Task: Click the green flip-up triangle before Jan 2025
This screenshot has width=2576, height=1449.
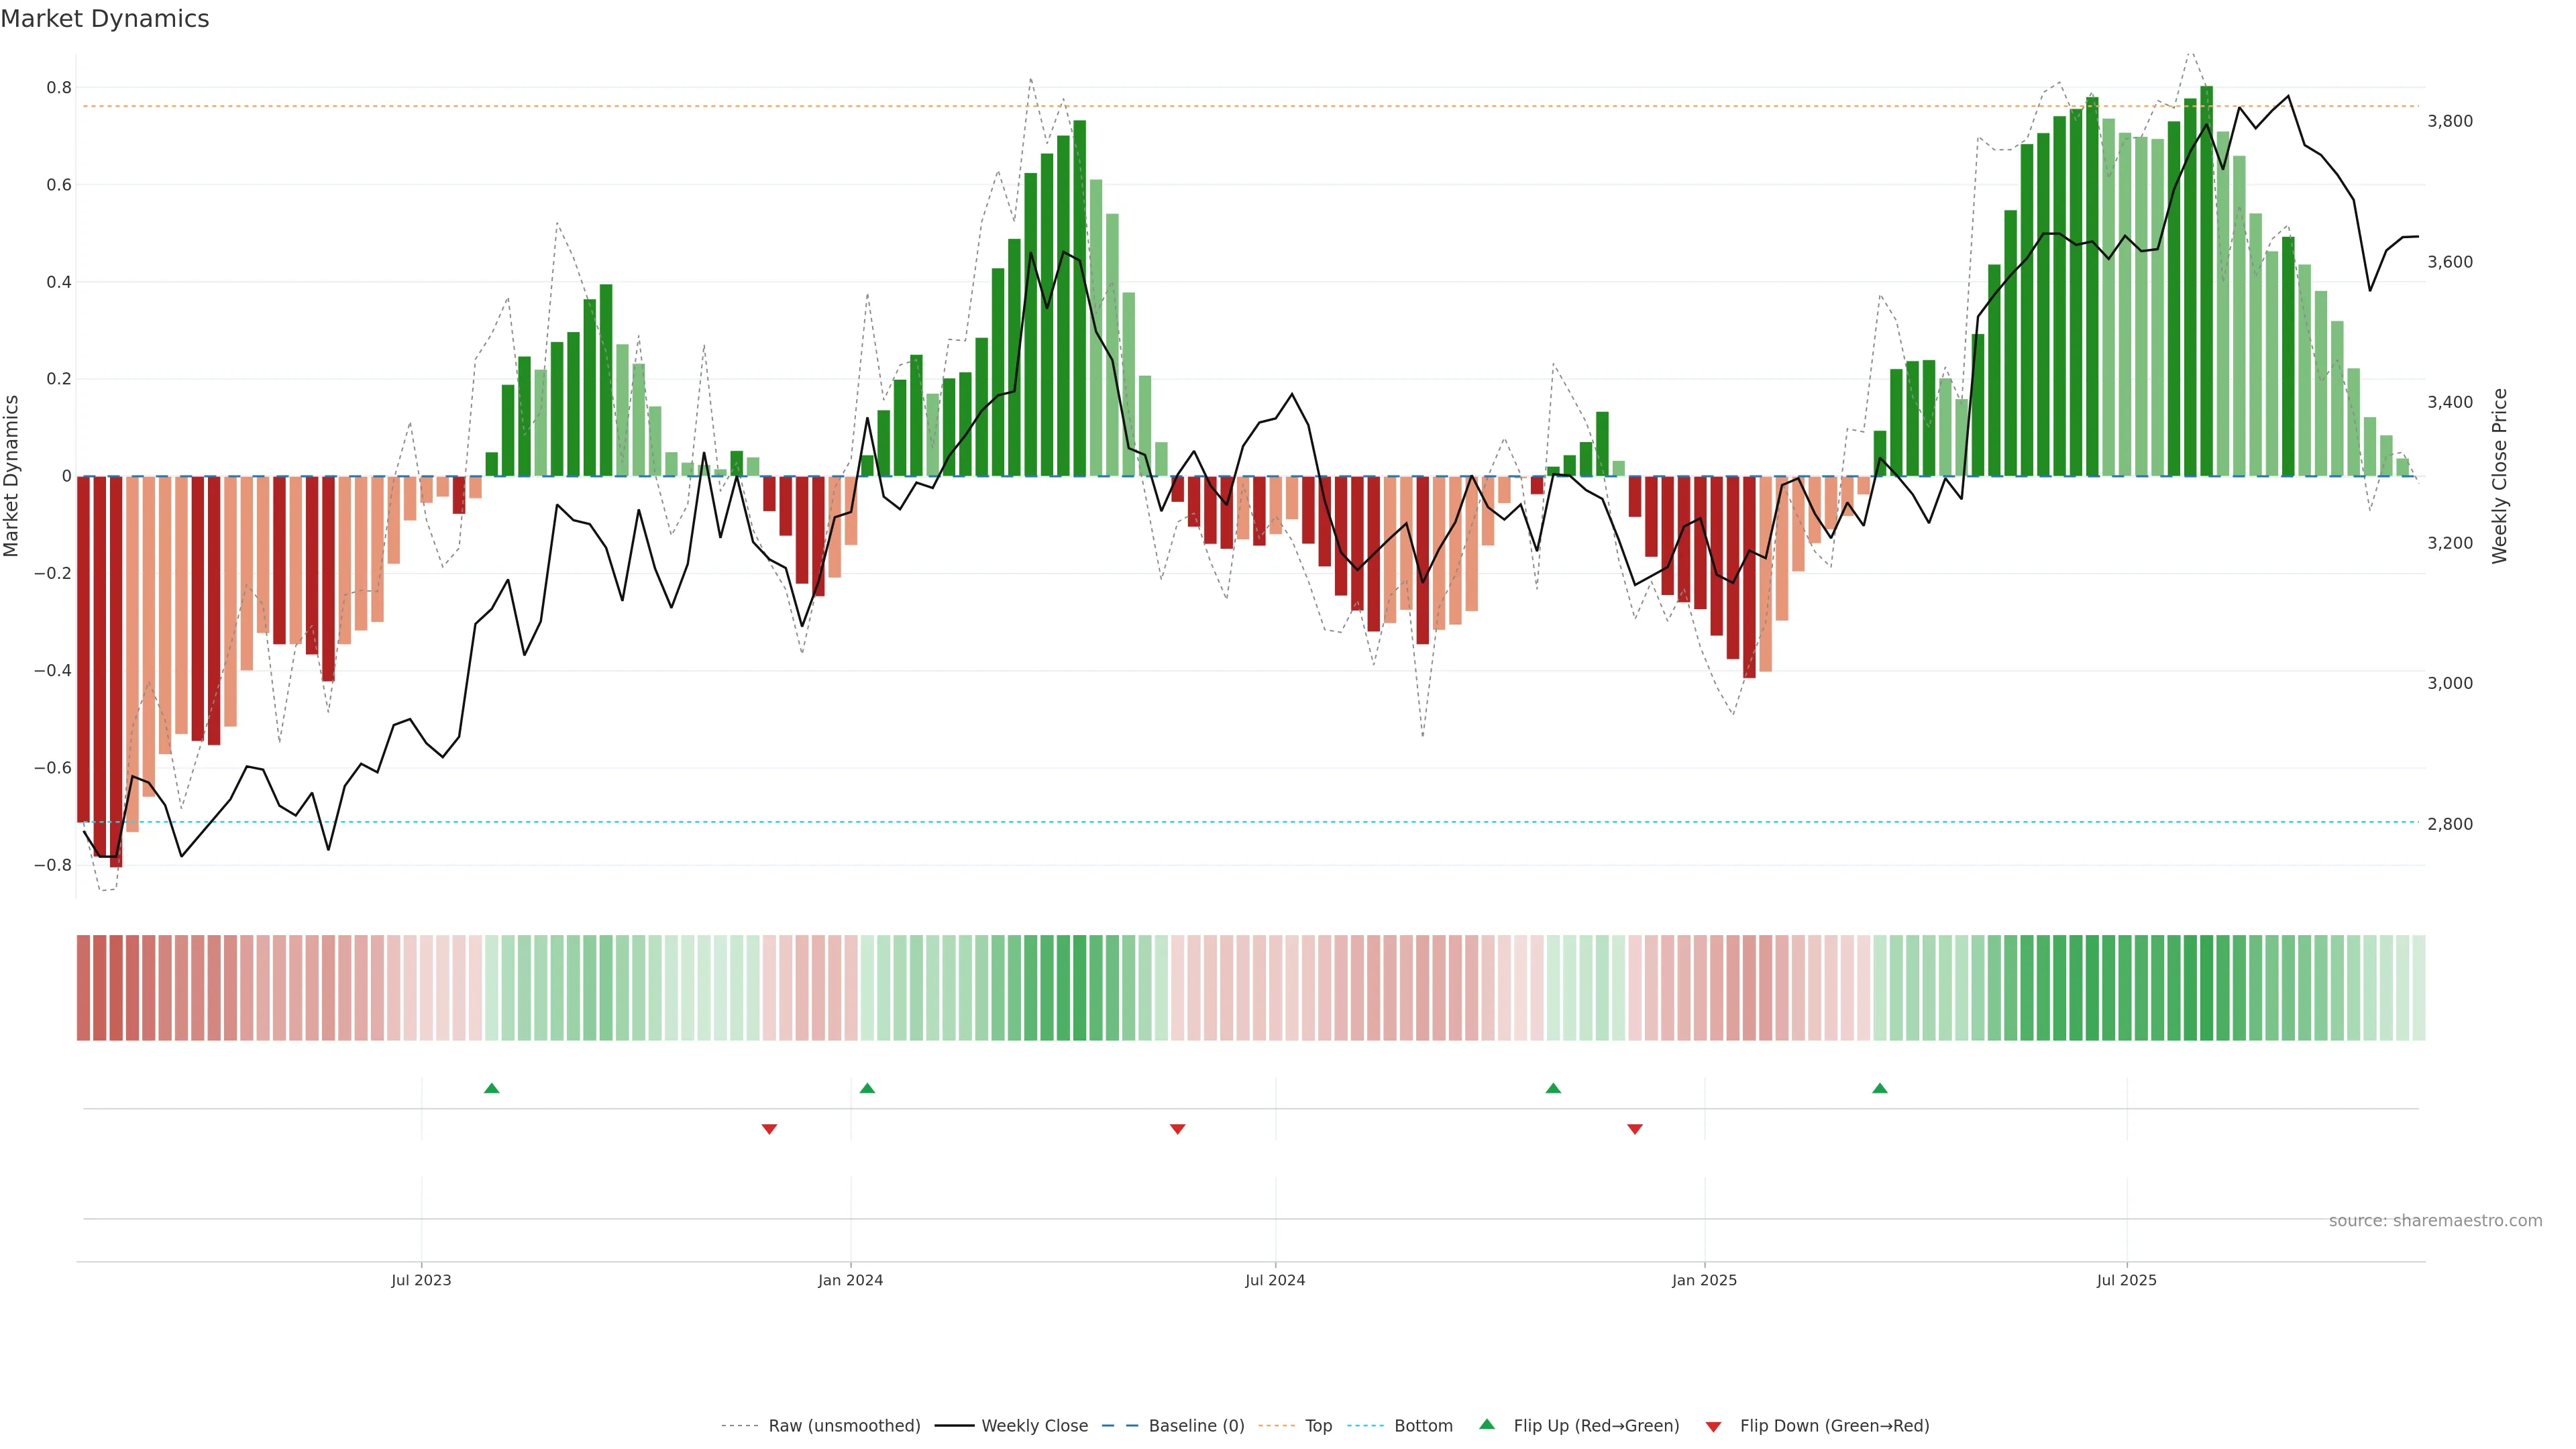Action: pyautogui.click(x=1553, y=1088)
